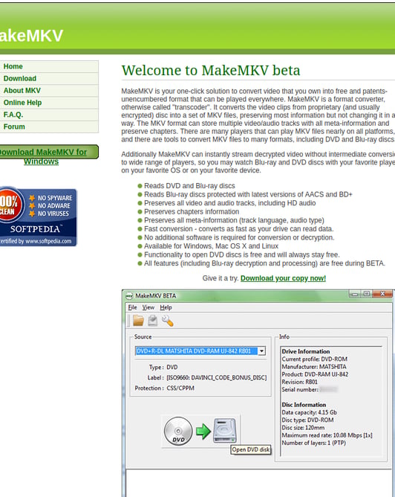Click the backup disc toolbar icon

(153, 321)
